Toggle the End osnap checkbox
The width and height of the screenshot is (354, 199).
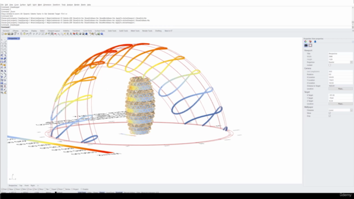(x=2, y=189)
